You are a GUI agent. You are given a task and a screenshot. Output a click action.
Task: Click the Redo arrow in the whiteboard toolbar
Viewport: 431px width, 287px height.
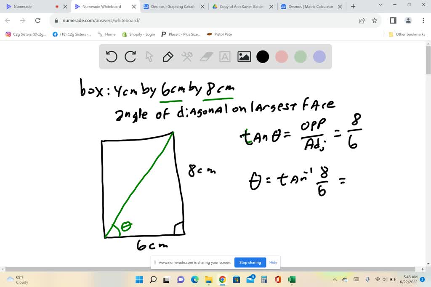tap(130, 56)
